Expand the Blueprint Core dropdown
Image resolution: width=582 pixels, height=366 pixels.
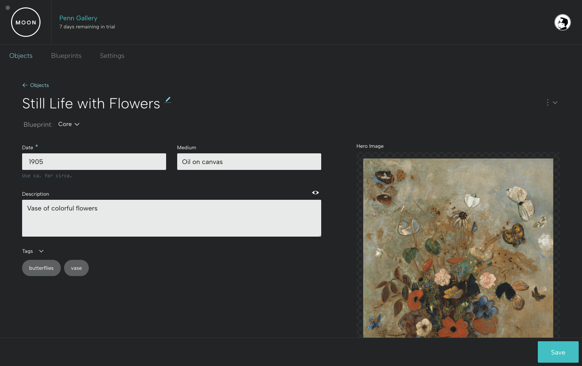pyautogui.click(x=69, y=124)
